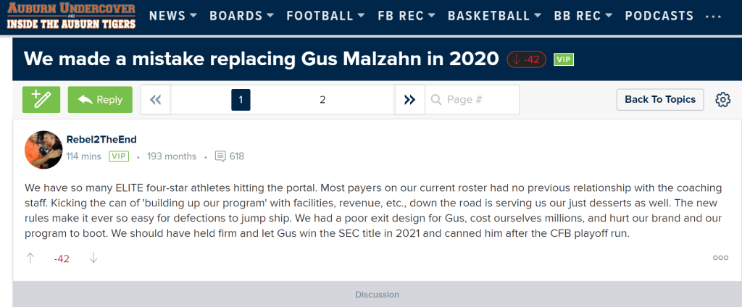Upvote the post by Rebel2TheEnd
This screenshot has height=307, width=742.
point(30,258)
